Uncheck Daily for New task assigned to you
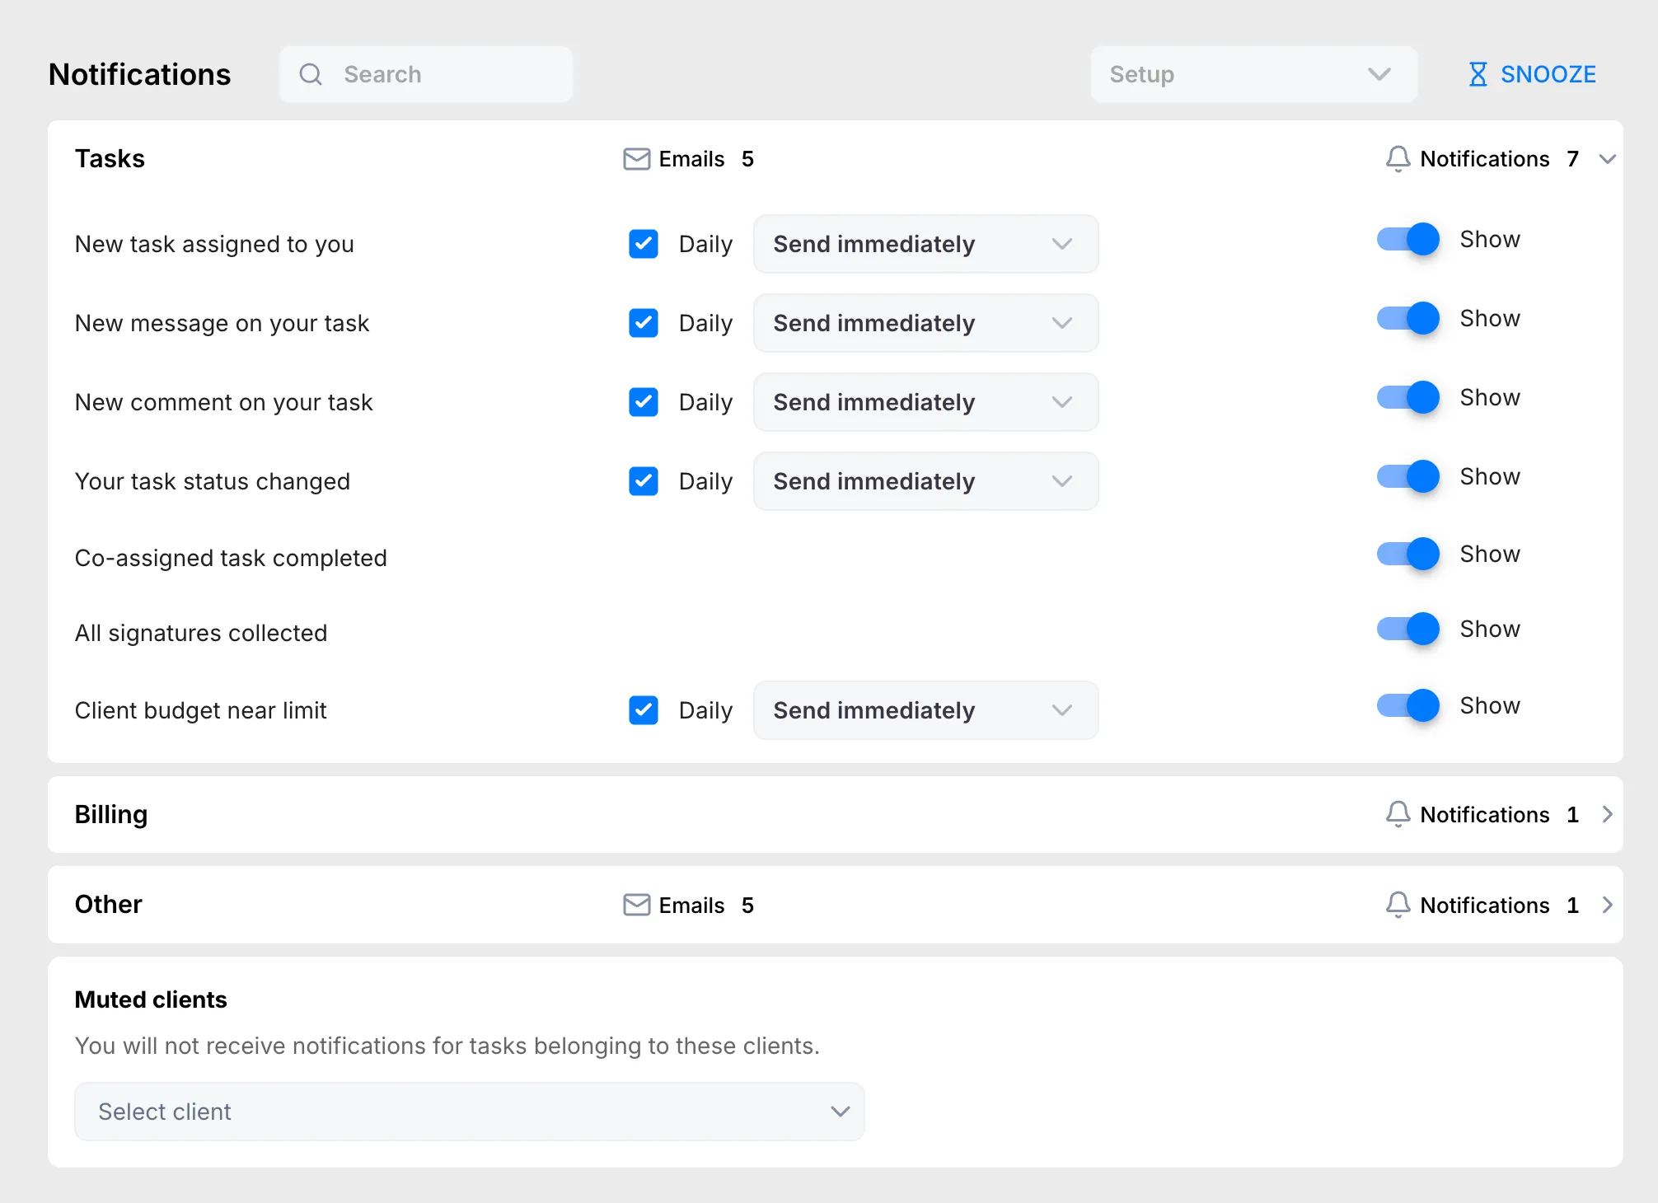 click(643, 244)
